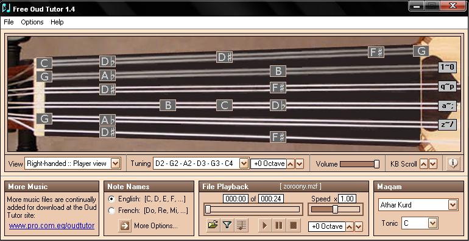
Task: Adjust the Volume slider
Action: point(359,164)
